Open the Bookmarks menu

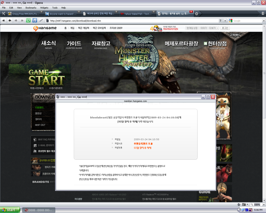coord(31,7)
